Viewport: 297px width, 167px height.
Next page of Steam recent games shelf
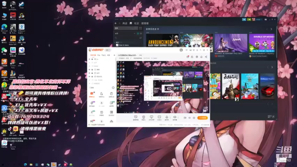[272, 67]
